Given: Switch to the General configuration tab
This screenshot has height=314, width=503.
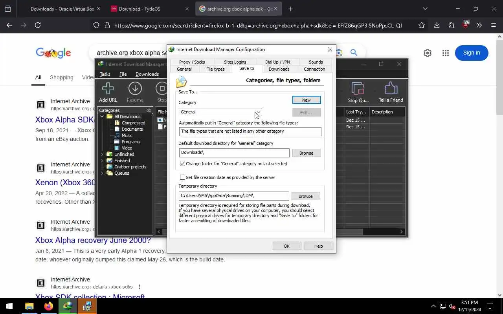Looking at the screenshot, I should click(184, 69).
